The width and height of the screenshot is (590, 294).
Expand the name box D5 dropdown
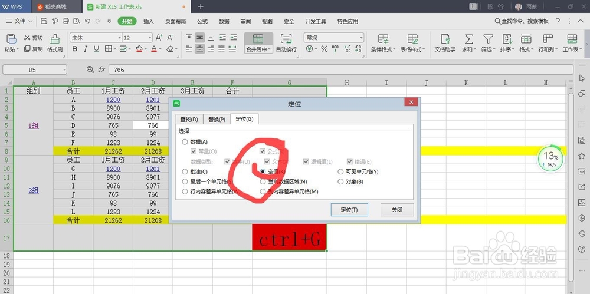pyautogui.click(x=65, y=70)
